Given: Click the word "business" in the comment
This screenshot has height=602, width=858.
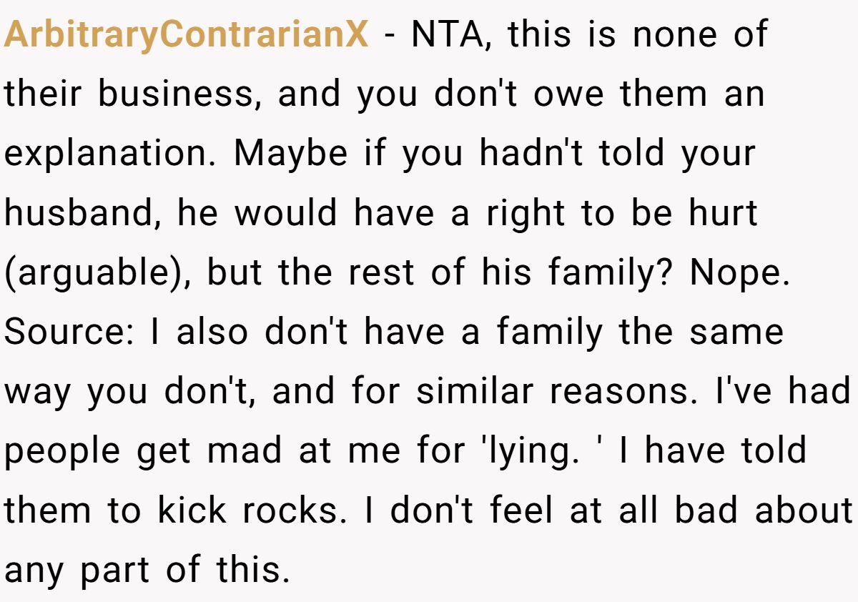Looking at the screenshot, I should click(179, 95).
